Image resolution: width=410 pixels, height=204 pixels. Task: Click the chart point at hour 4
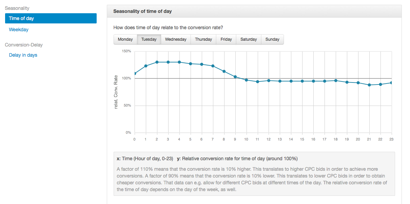[179, 62]
